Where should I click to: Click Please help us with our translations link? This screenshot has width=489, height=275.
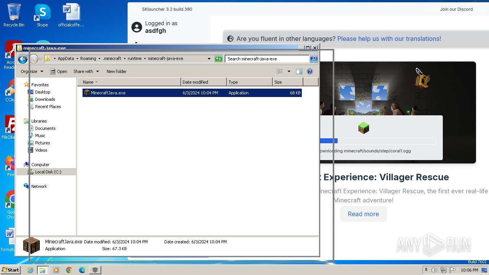[389, 39]
